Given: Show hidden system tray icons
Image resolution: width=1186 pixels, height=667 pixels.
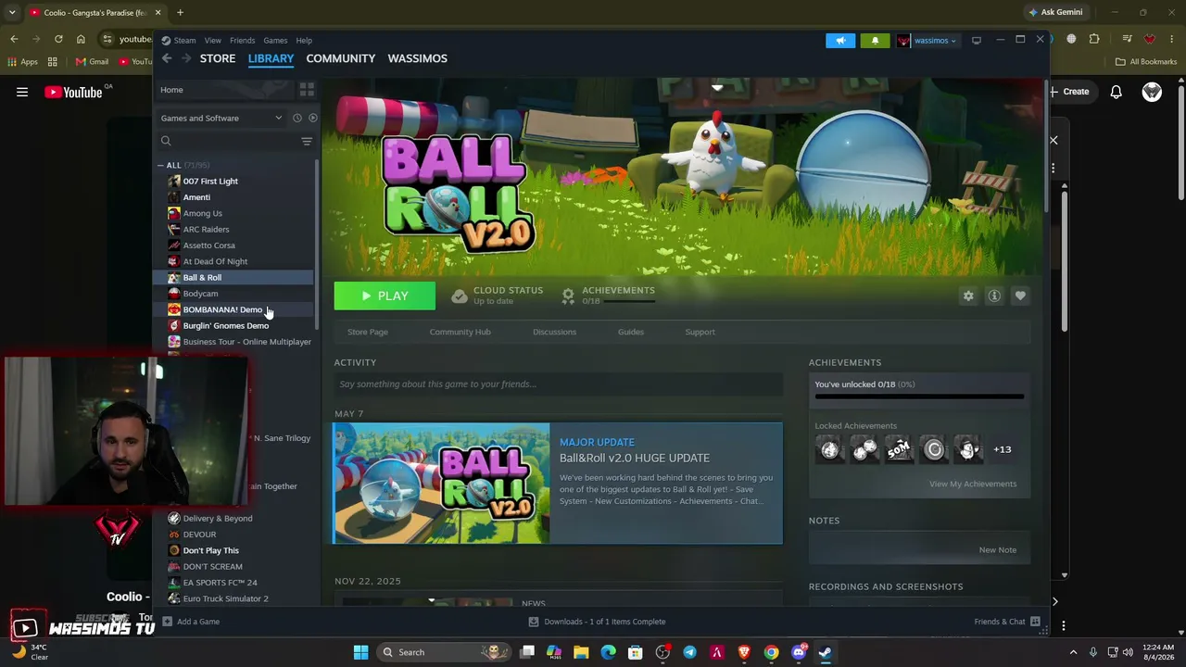Looking at the screenshot, I should tap(1073, 652).
